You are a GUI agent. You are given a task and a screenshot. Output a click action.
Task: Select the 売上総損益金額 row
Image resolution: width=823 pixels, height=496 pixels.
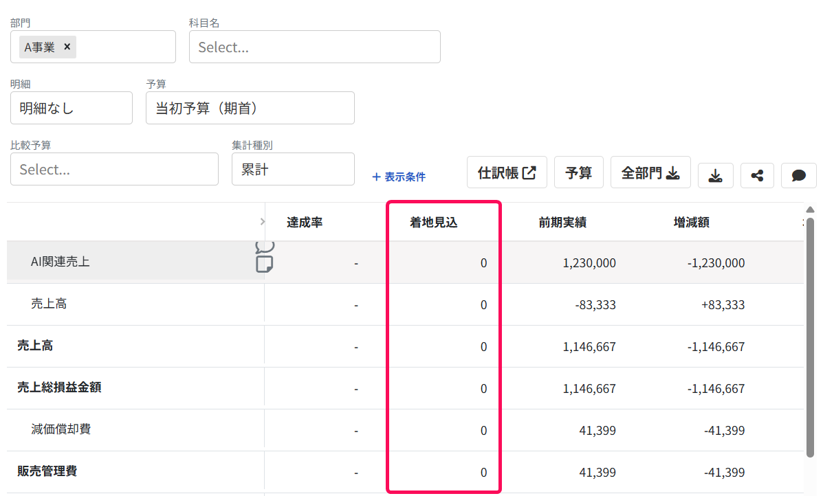pos(405,388)
